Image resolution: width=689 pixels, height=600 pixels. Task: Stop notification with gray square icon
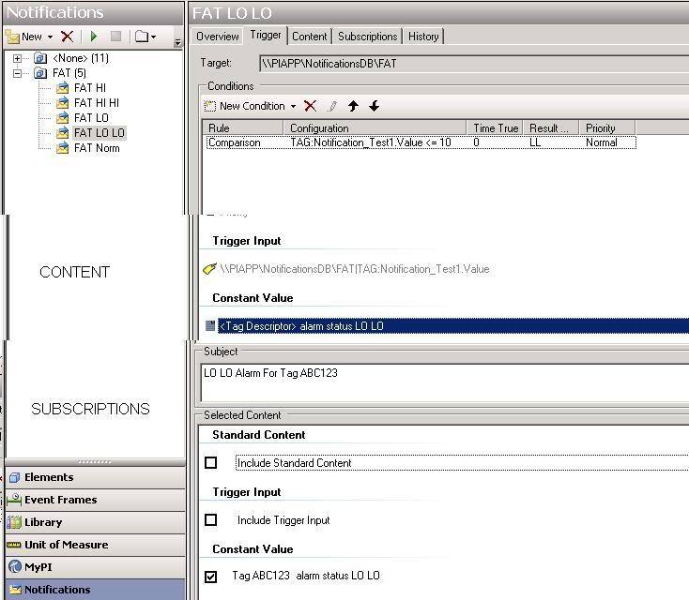click(x=116, y=37)
